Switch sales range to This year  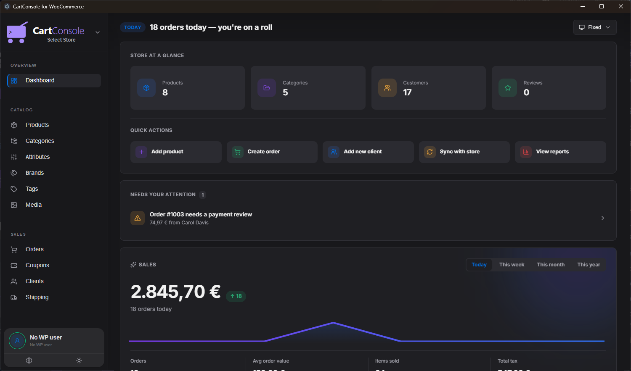coord(589,265)
